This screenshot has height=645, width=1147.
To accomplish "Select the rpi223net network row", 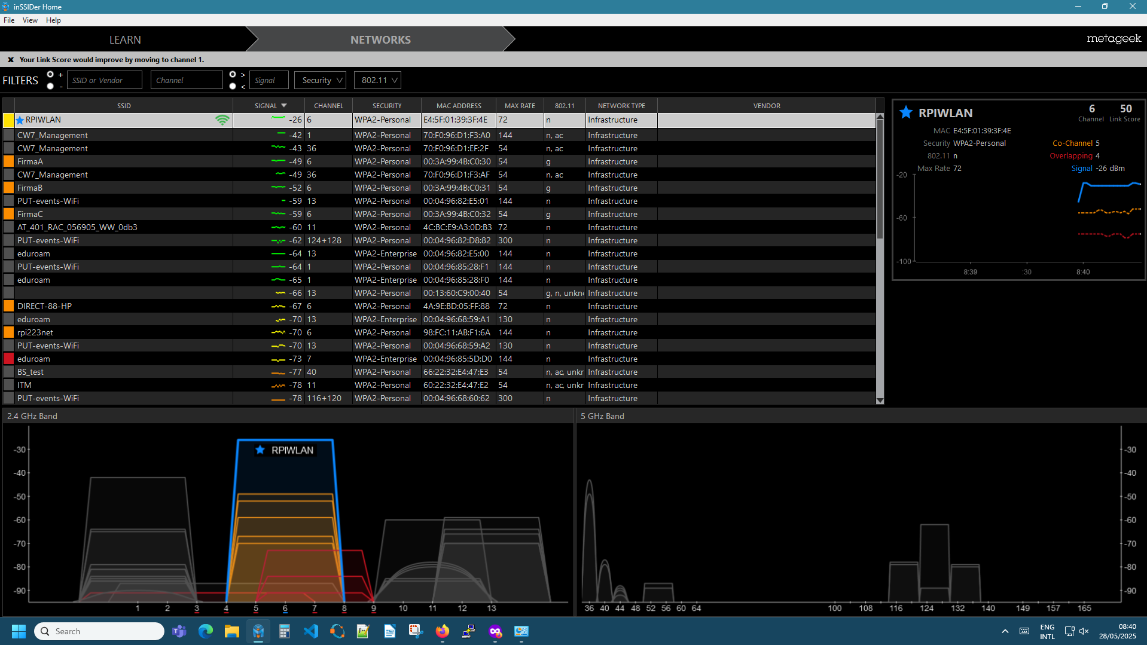I will click(440, 332).
